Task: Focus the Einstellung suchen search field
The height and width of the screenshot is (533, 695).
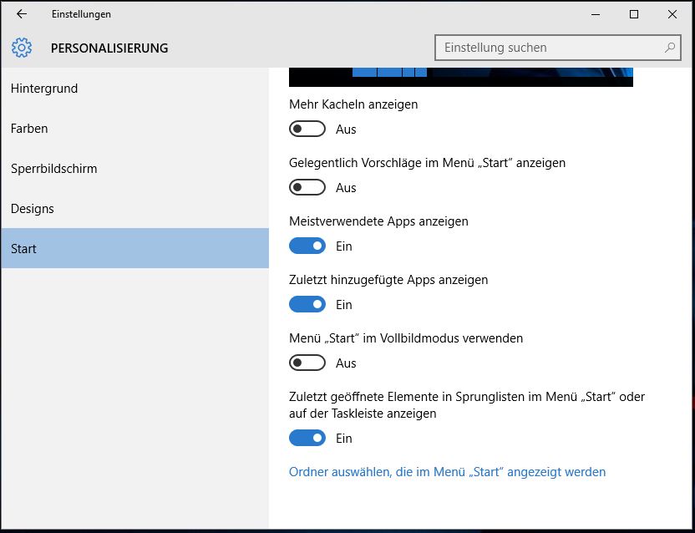Action: point(558,48)
